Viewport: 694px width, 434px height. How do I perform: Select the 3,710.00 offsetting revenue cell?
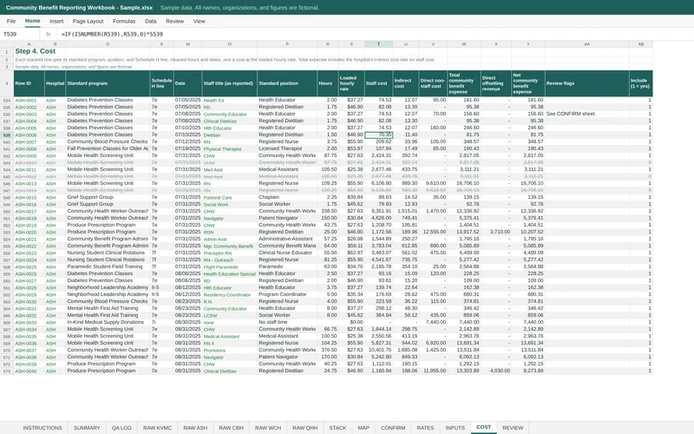(x=495, y=232)
